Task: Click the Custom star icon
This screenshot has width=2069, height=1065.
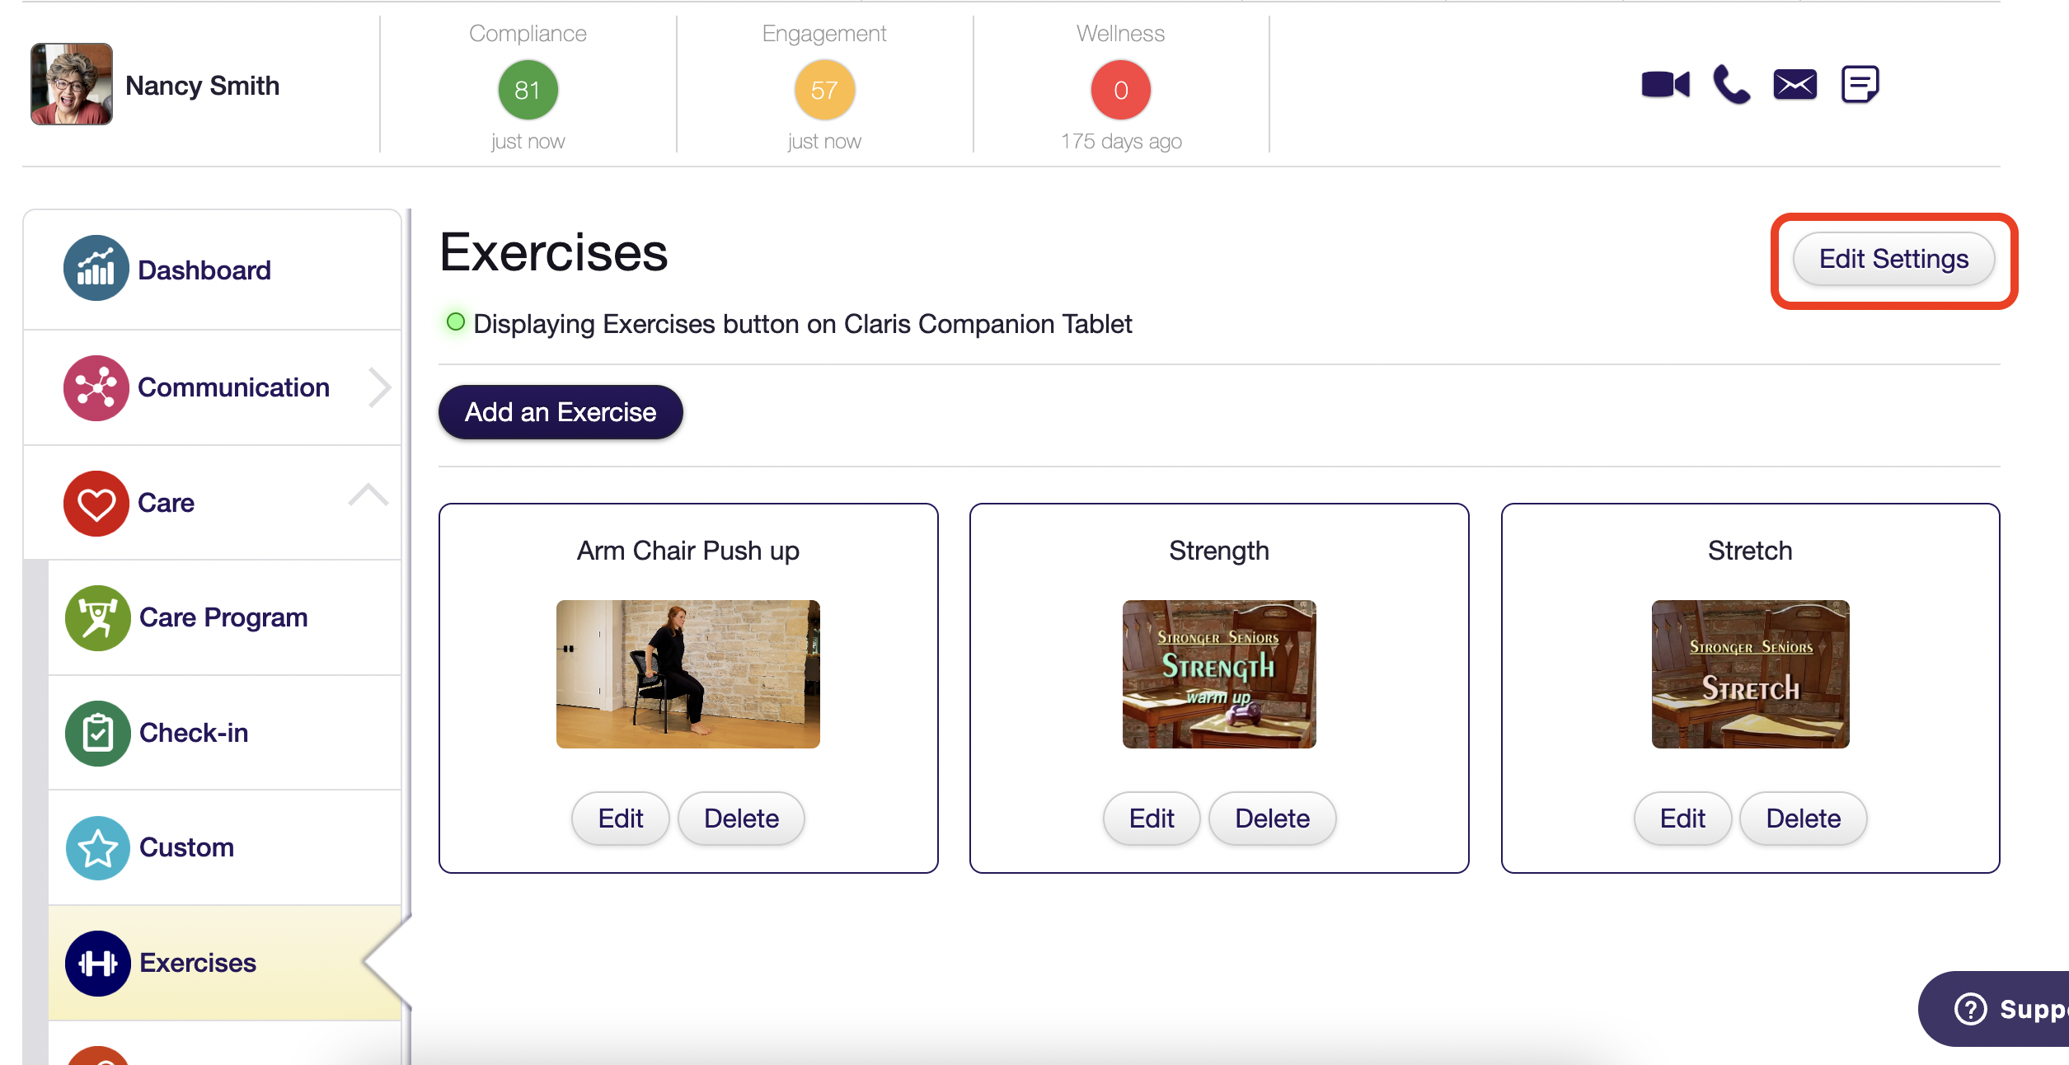Action: (x=97, y=847)
